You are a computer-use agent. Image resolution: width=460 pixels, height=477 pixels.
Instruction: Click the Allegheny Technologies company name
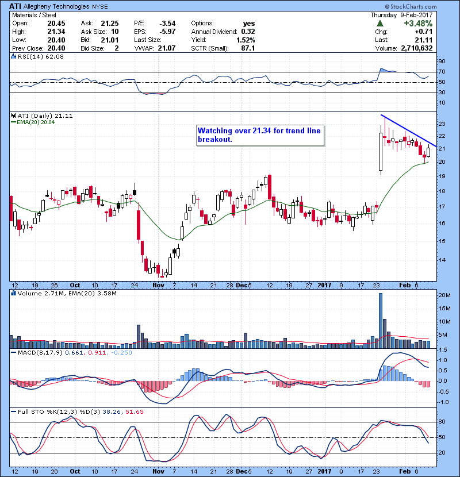click(56, 6)
